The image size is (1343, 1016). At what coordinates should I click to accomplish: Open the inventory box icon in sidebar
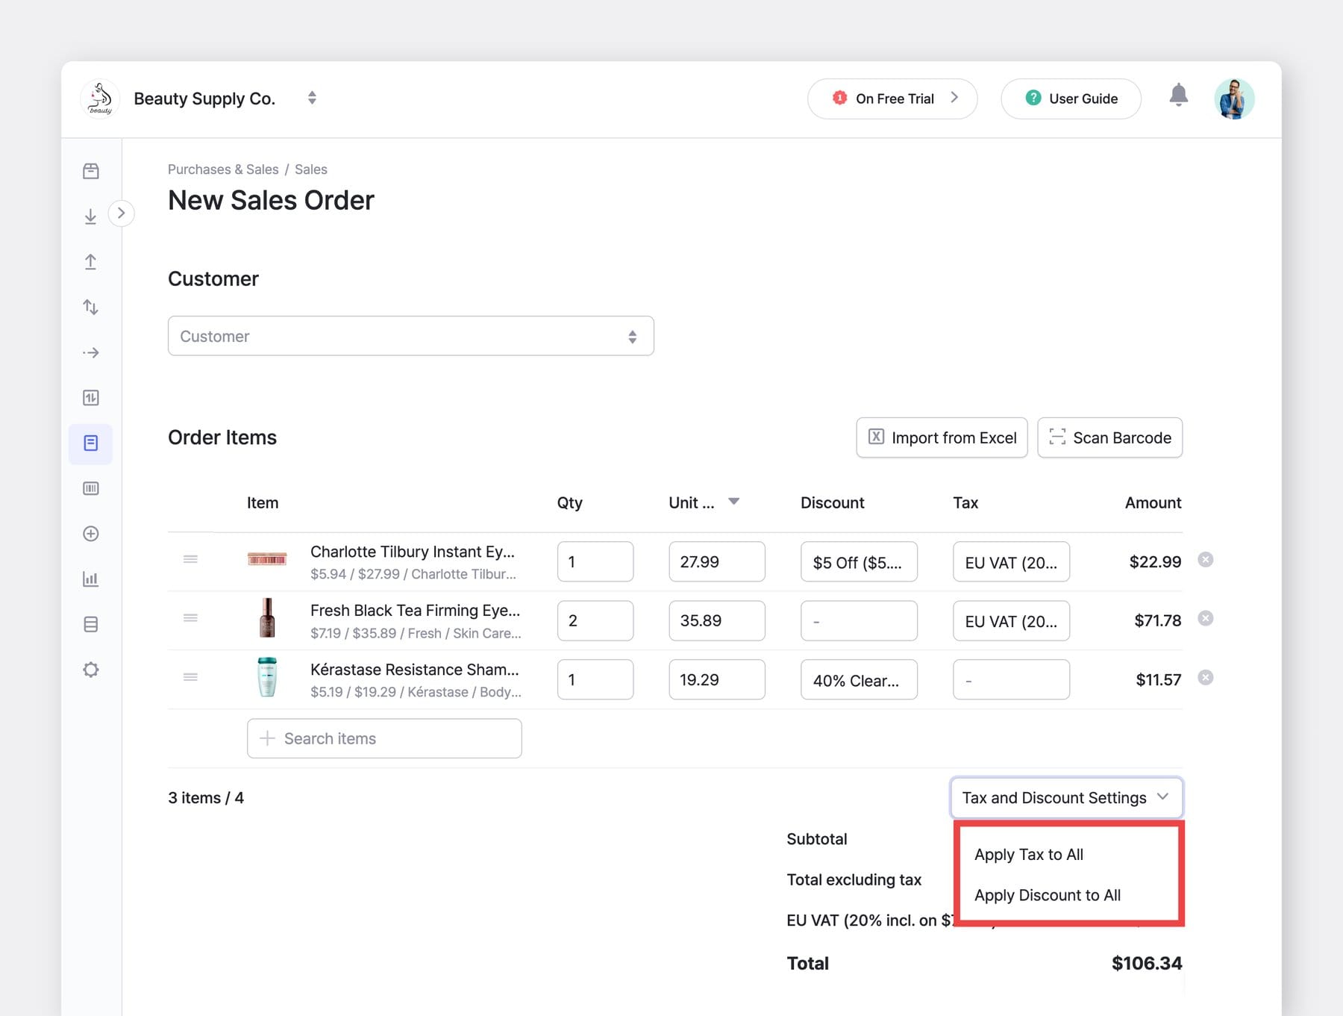pyautogui.click(x=90, y=170)
